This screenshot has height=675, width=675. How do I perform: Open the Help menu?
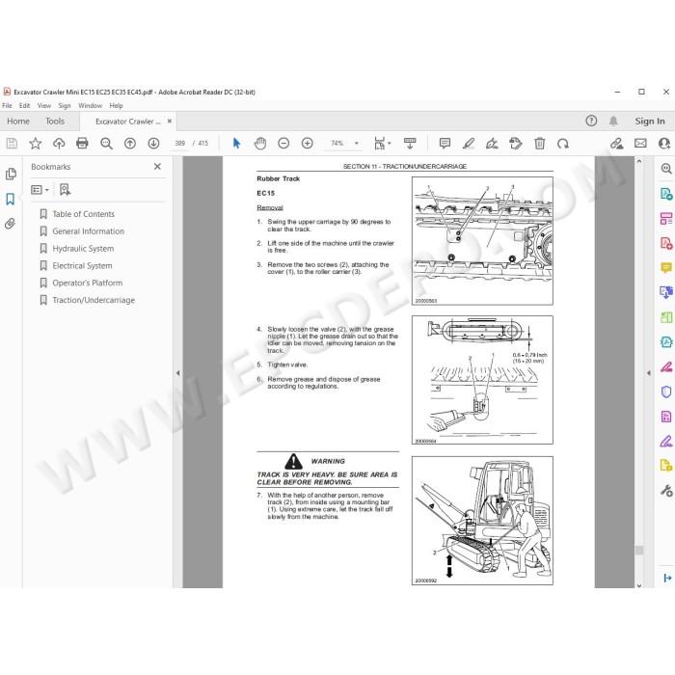116,105
